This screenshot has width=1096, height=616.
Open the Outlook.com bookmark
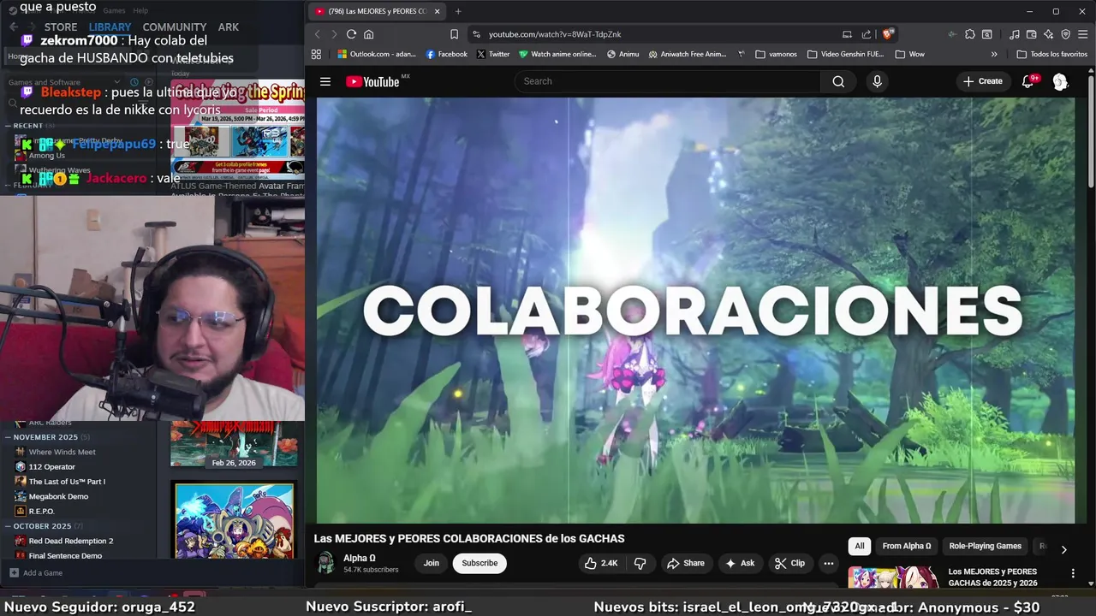click(377, 54)
